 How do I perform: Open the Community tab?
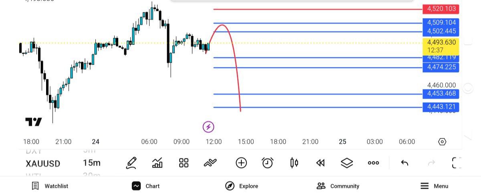pyautogui.click(x=338, y=186)
